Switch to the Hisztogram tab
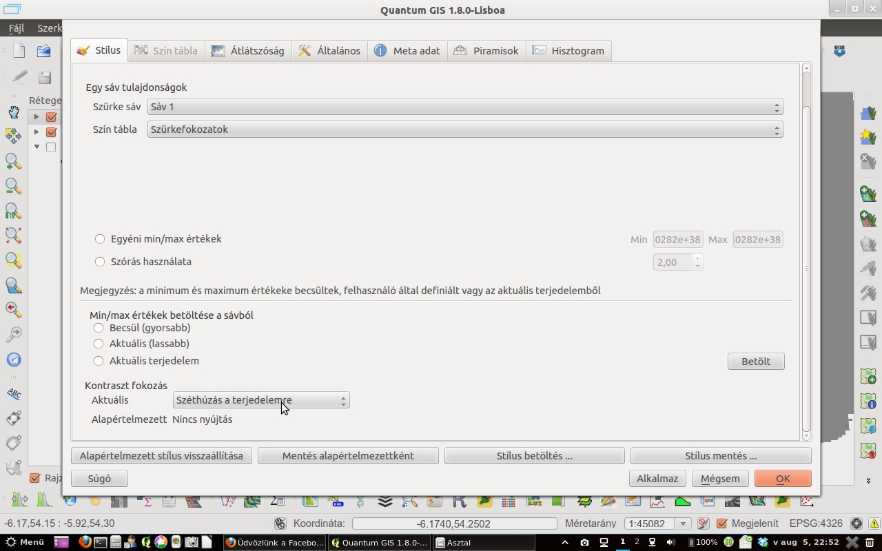The height and width of the screenshot is (551, 882). click(x=568, y=51)
